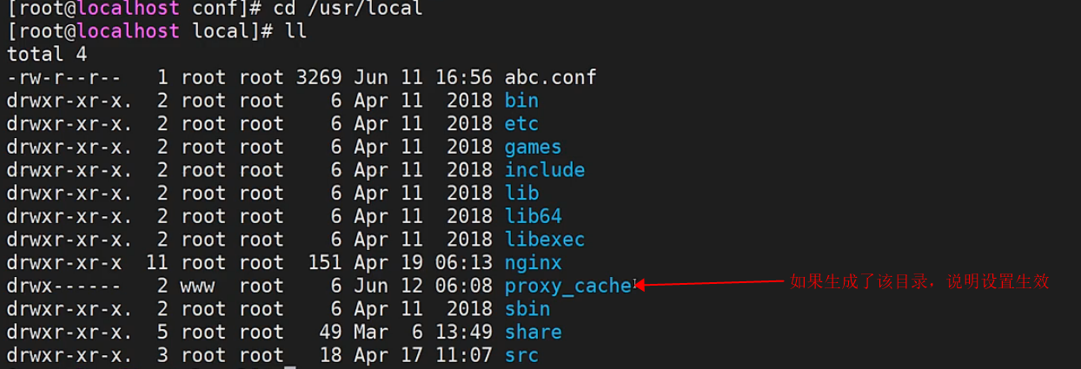
Task: Select the games directory name
Action: click(x=533, y=147)
